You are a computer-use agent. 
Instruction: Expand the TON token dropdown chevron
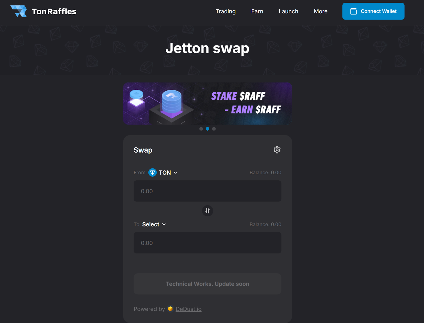point(175,172)
